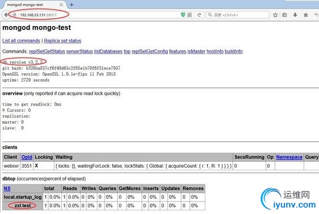Open the bookmarks list clipboard icon
Viewport: 319px width, 214px height.
tap(284, 15)
